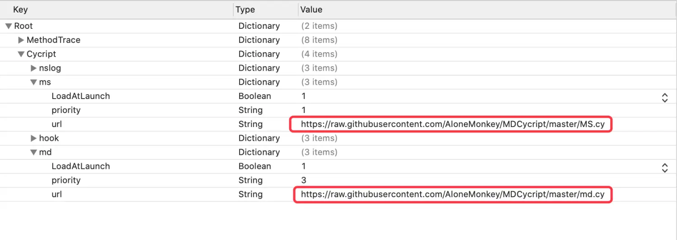The height and width of the screenshot is (240, 677).
Task: Collapse the md dictionary entry
Action: (33, 152)
